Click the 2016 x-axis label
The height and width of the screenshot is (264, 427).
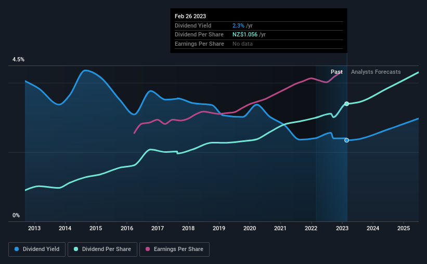click(x=127, y=228)
